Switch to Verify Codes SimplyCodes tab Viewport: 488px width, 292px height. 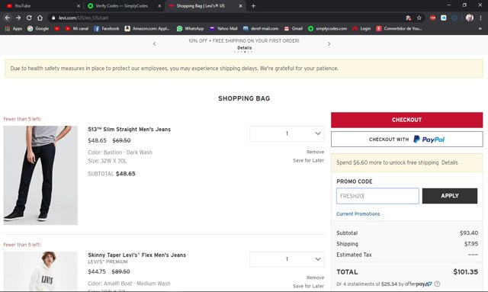tap(122, 5)
